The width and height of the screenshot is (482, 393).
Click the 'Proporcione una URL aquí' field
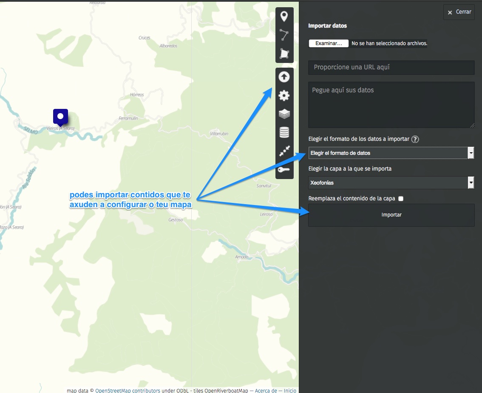pos(391,68)
